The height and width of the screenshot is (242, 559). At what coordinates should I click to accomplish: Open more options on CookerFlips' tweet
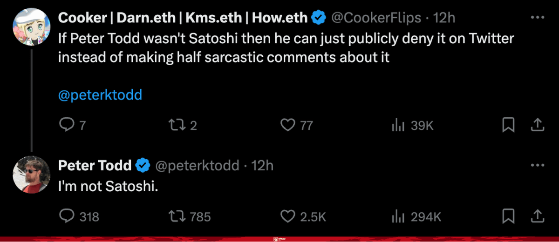click(537, 18)
